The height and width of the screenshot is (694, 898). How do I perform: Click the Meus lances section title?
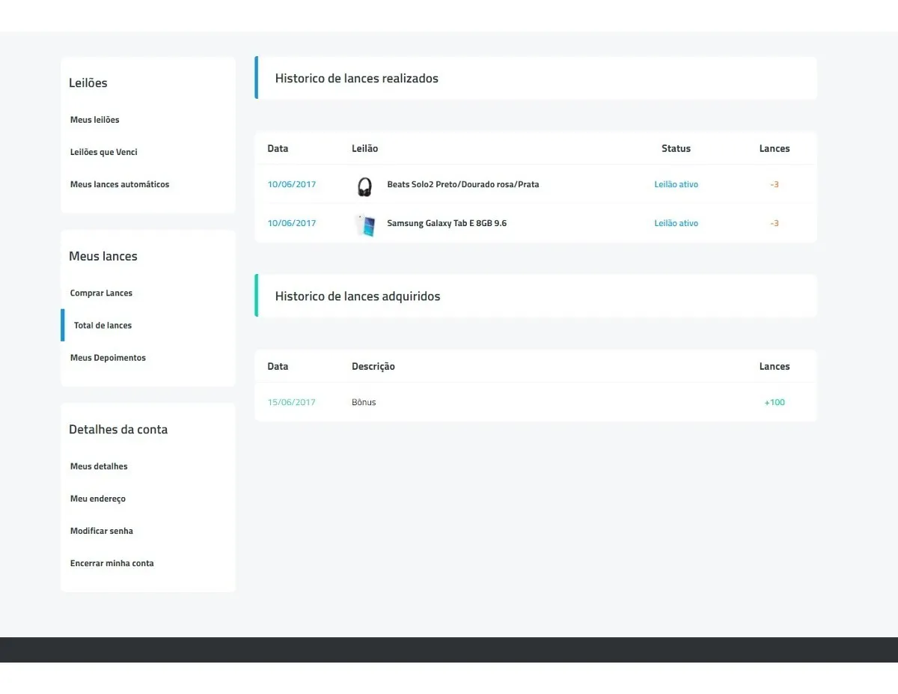click(103, 256)
